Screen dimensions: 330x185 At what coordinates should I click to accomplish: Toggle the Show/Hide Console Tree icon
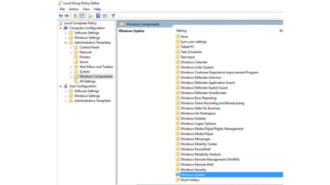[x=82, y=16]
